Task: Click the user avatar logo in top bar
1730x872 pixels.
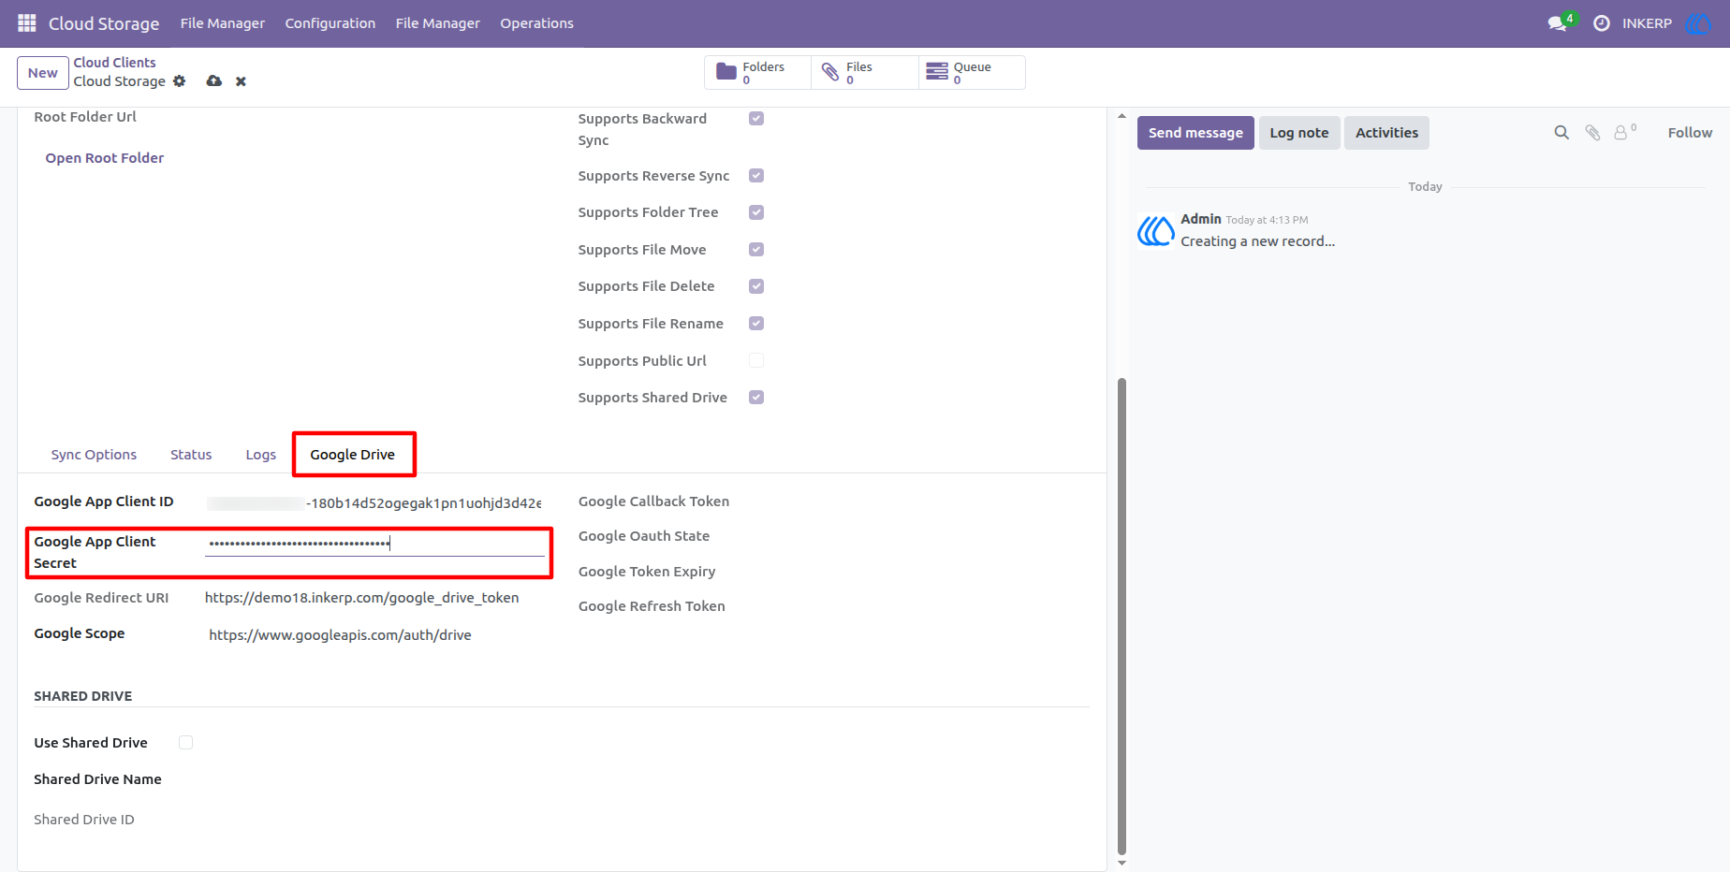Action: tap(1698, 23)
